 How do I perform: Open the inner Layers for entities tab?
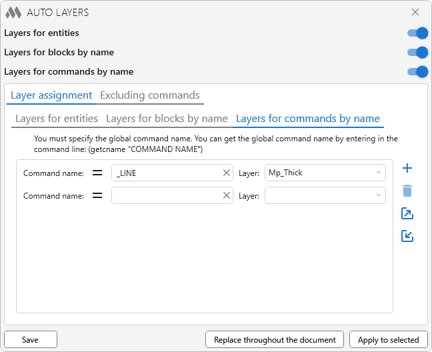point(57,119)
